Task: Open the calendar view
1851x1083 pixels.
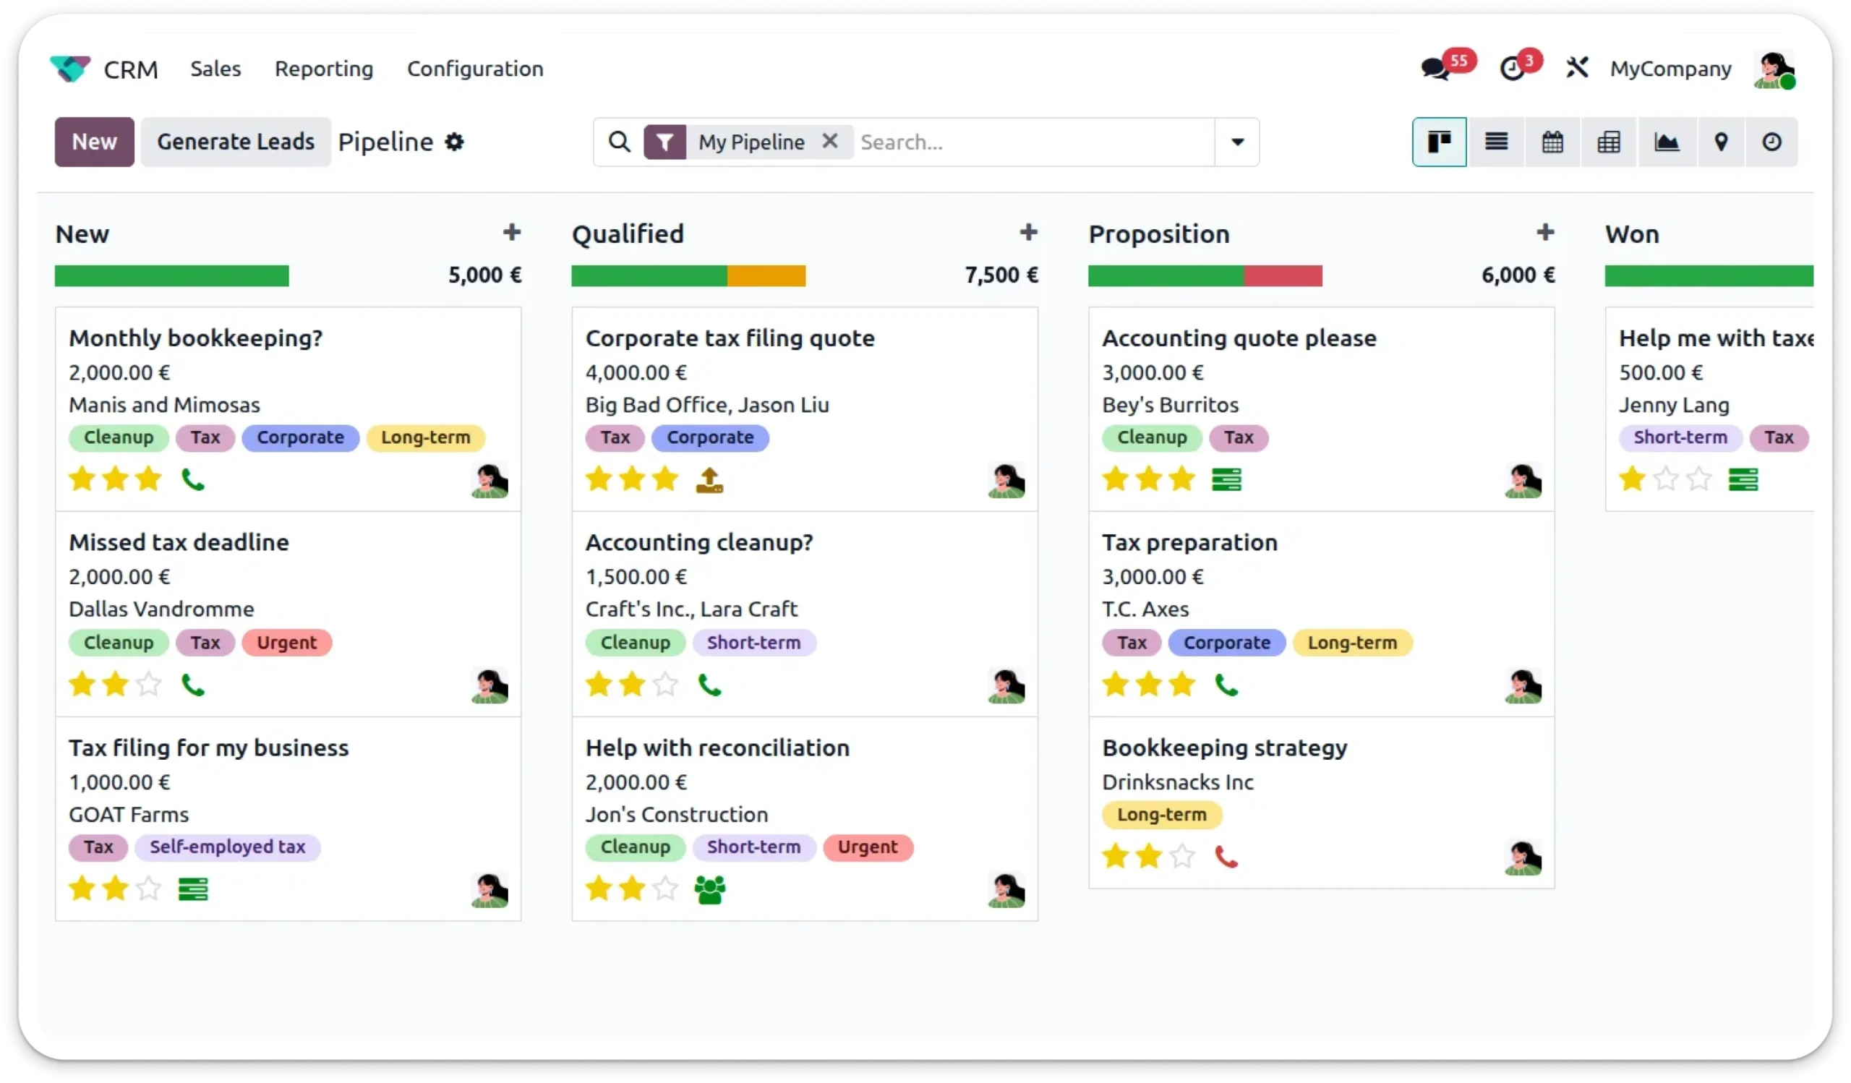Action: click(x=1552, y=142)
